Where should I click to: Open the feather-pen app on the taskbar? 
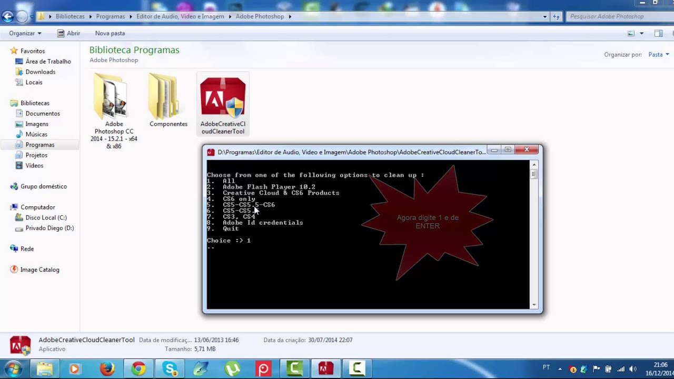pos(201,368)
